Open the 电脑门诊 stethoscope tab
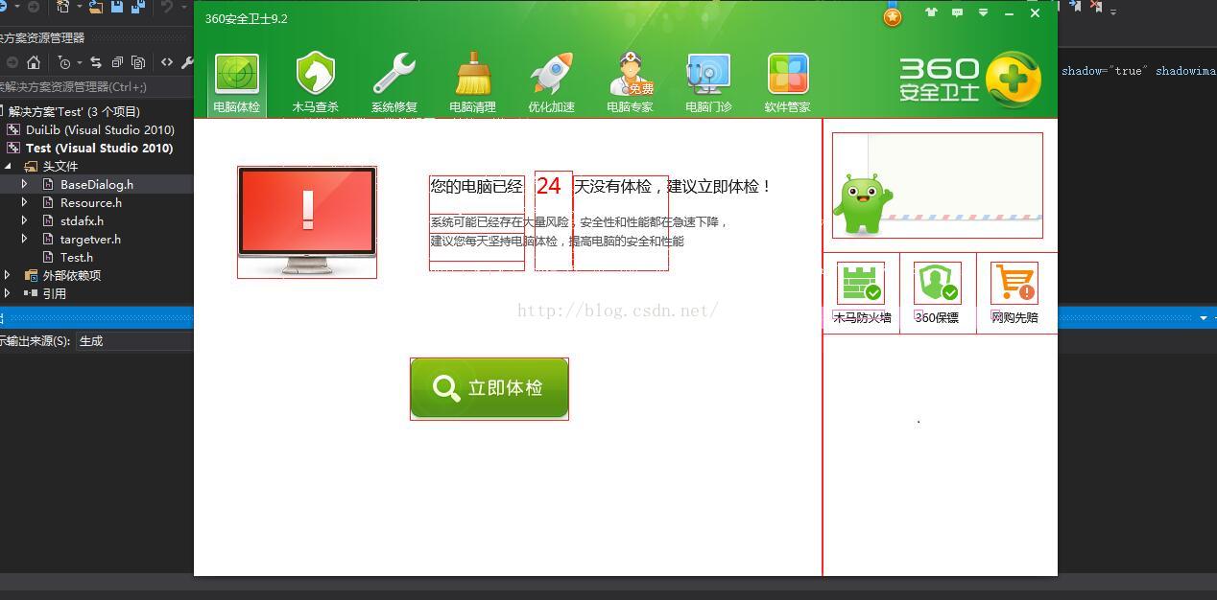Viewport: 1217px width, 600px height. pos(708,85)
